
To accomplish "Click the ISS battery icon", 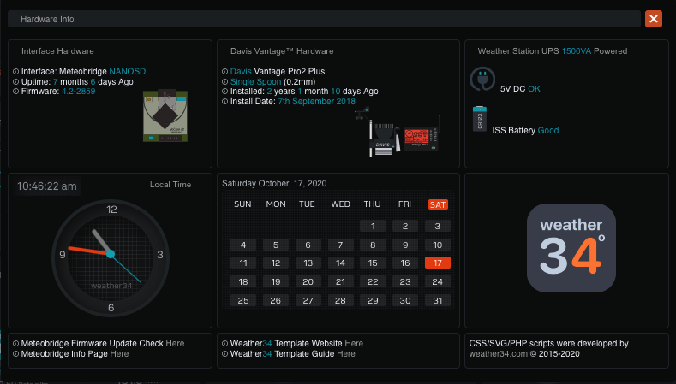I will (480, 119).
